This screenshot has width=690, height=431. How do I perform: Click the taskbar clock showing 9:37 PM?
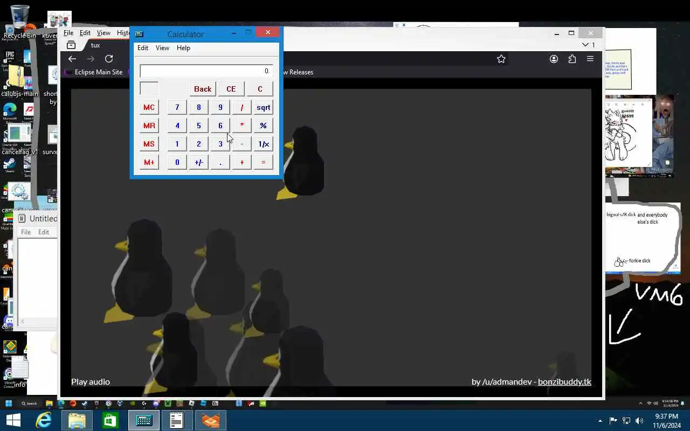click(x=666, y=421)
